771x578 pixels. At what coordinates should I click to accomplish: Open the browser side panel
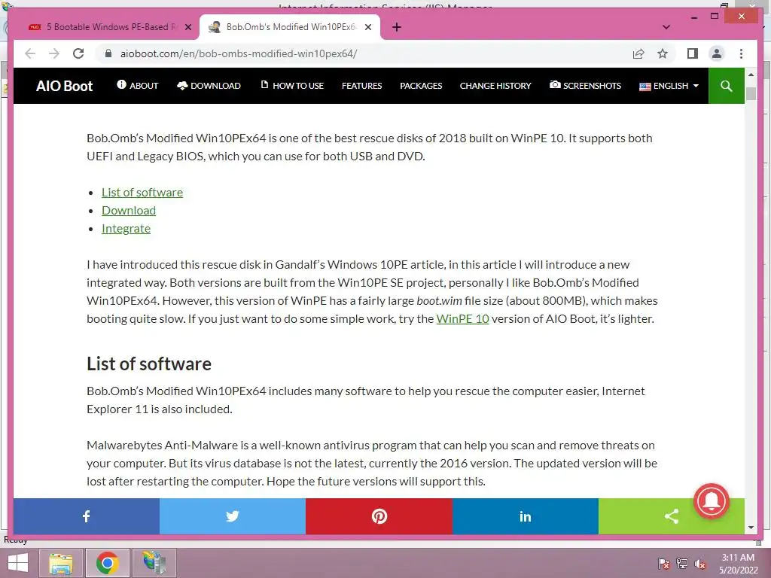click(693, 53)
